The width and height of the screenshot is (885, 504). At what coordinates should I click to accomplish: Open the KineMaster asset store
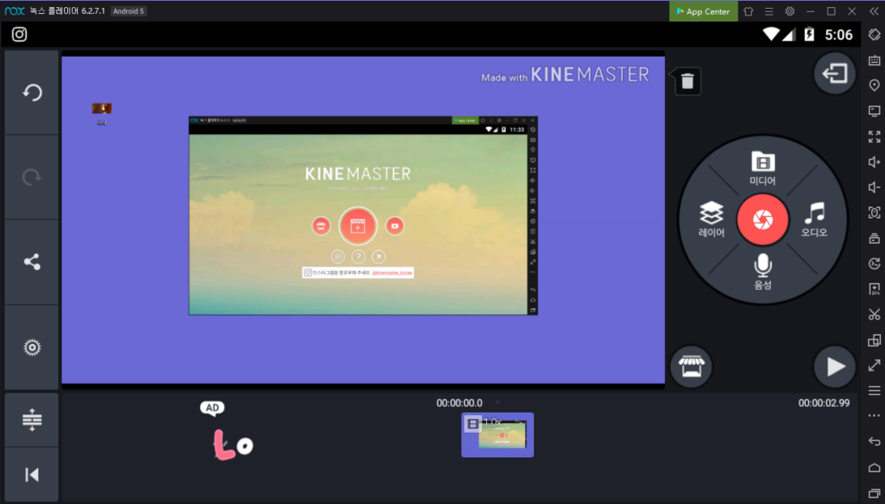pyautogui.click(x=691, y=366)
